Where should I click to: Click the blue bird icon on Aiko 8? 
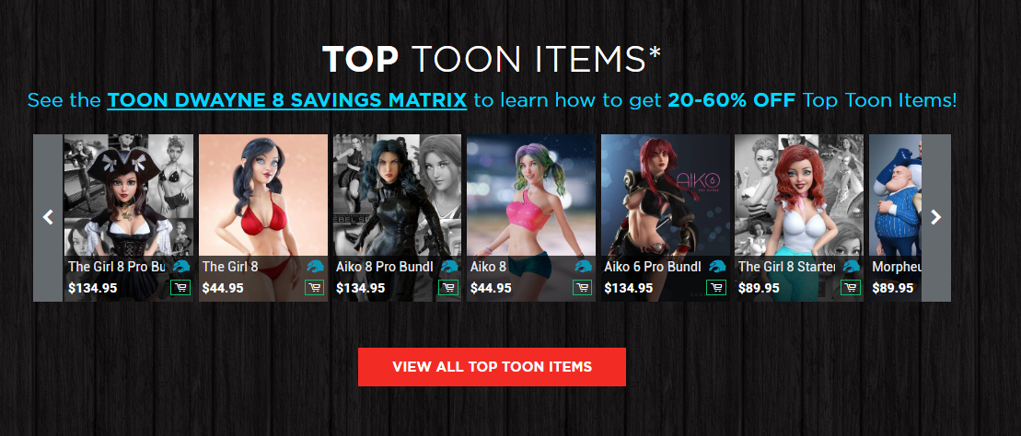583,266
